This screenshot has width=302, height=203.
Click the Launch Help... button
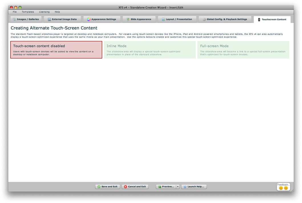pyautogui.click(x=194, y=187)
